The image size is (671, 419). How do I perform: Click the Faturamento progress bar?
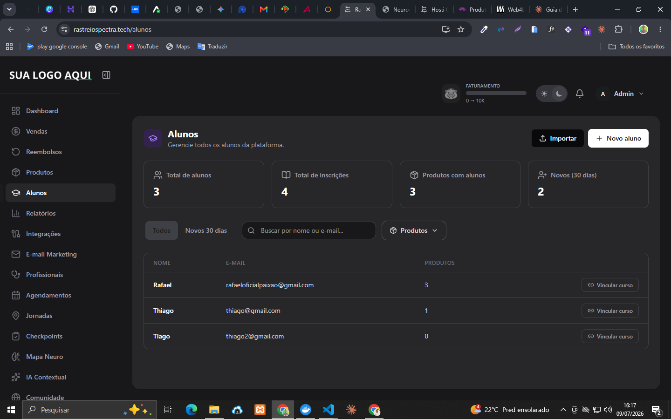click(x=496, y=93)
